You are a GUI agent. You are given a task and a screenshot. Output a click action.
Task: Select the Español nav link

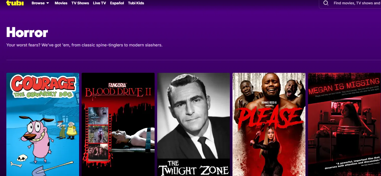click(117, 3)
